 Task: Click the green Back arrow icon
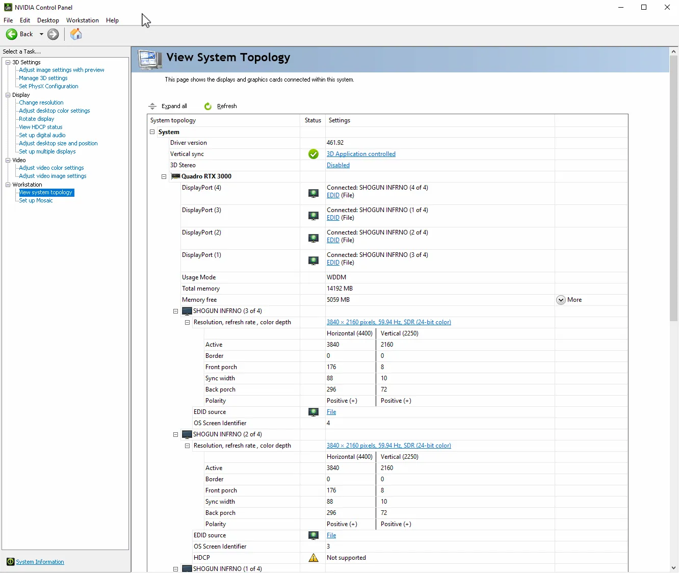click(11, 34)
